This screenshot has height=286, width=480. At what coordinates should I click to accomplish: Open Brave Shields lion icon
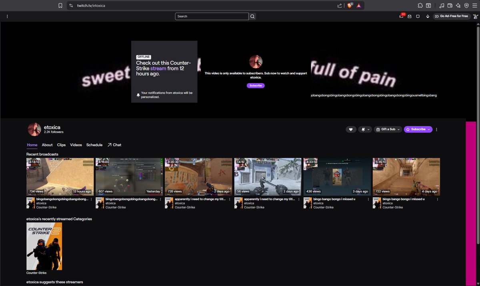point(350,6)
